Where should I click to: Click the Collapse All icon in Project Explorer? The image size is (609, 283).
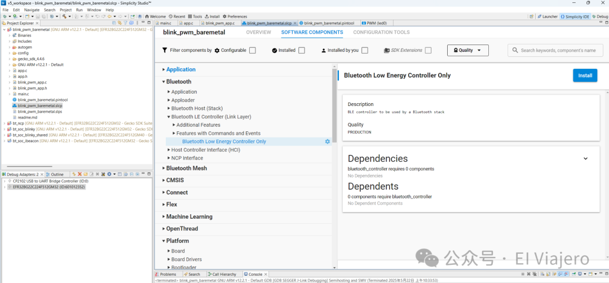pyautogui.click(x=114, y=23)
